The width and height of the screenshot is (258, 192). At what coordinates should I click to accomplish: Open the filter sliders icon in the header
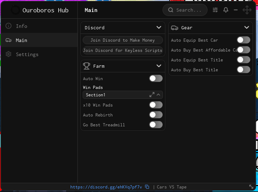215,10
